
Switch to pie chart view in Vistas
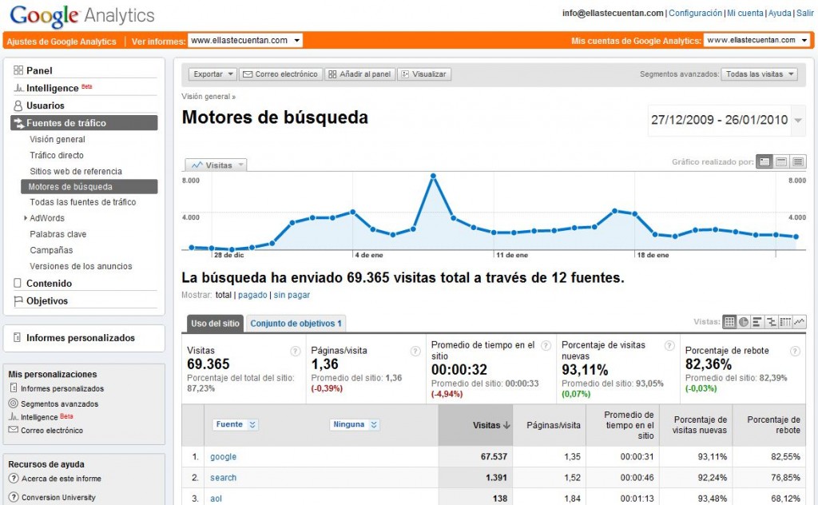click(x=744, y=322)
